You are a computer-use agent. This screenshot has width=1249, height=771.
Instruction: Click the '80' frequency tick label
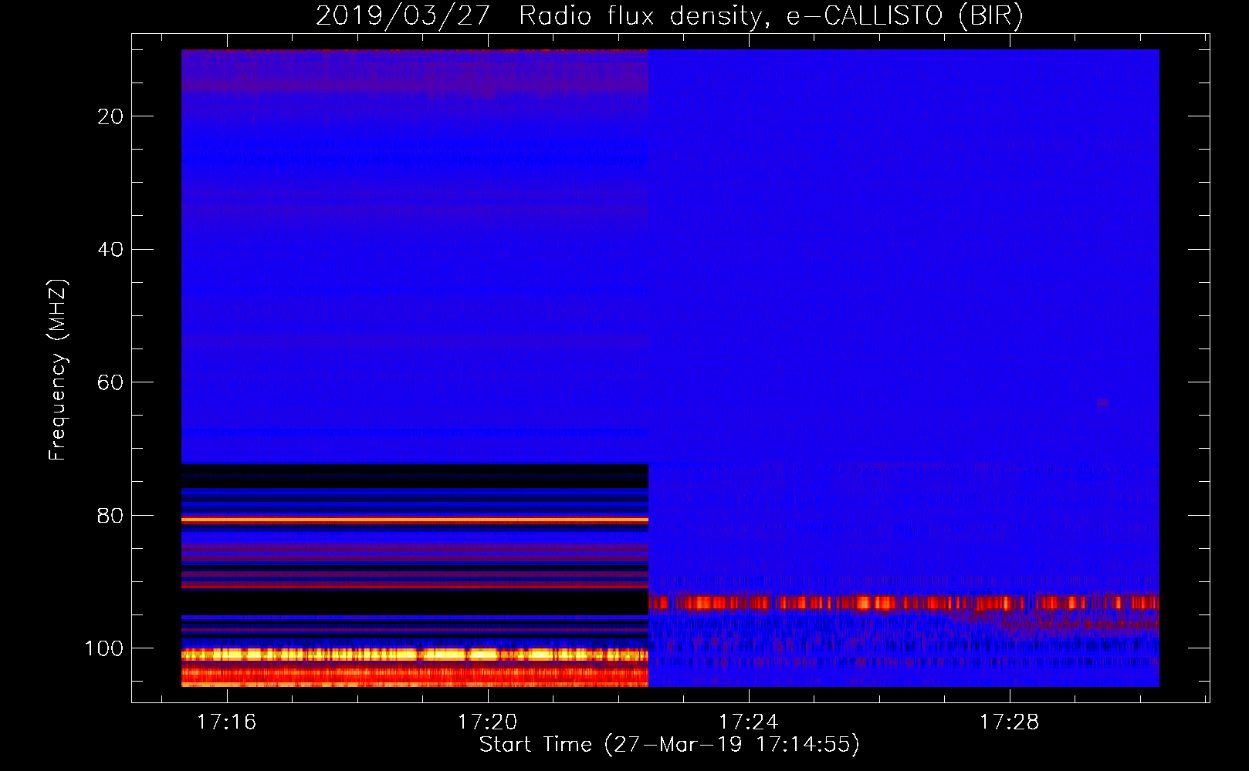pos(110,516)
